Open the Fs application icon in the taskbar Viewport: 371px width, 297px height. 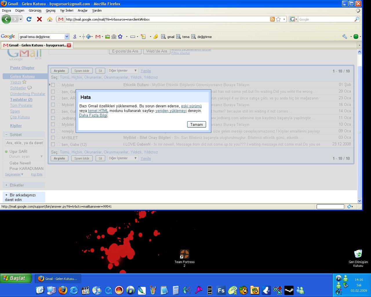click(221, 290)
